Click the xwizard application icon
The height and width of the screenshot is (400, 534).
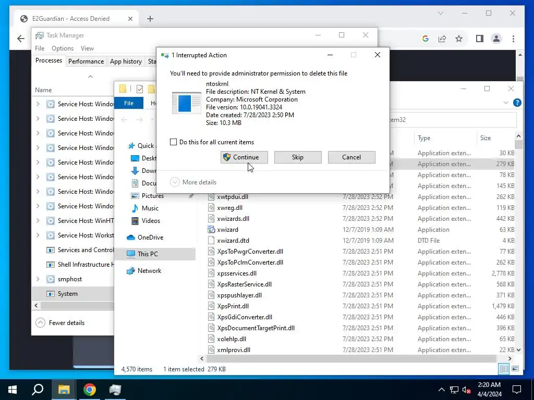click(211, 230)
